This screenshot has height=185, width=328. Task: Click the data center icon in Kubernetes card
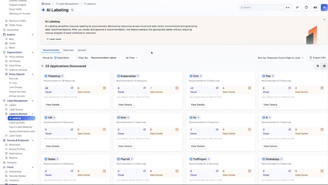coord(177,88)
